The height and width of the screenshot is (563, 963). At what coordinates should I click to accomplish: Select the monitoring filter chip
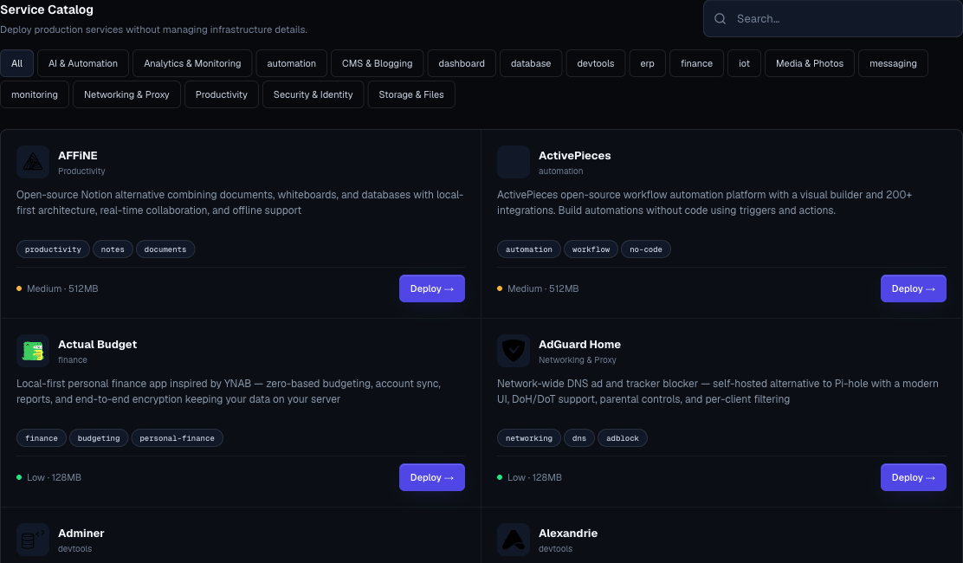(35, 94)
